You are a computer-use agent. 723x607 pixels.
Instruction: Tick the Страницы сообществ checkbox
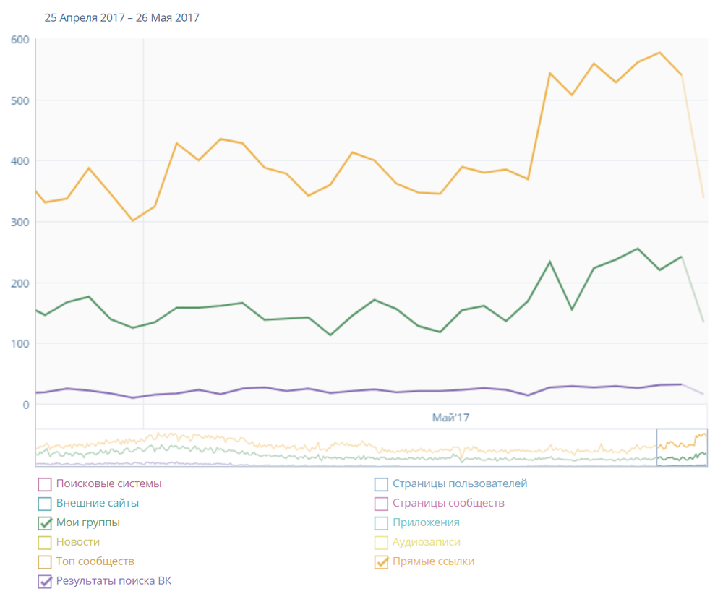coord(382,504)
